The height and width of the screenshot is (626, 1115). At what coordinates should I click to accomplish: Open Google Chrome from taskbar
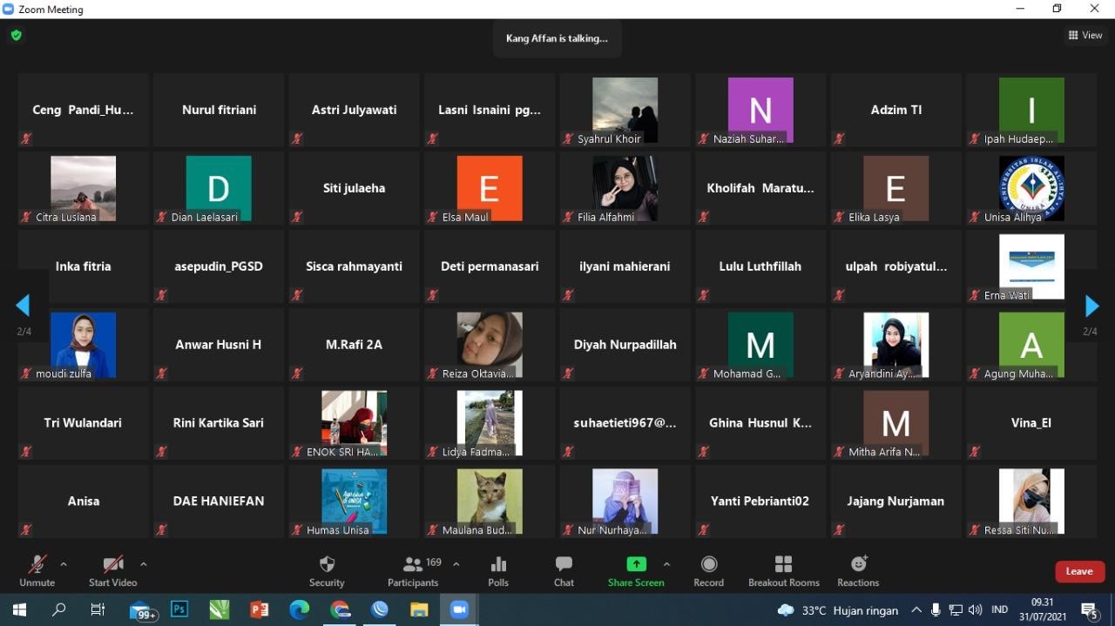[x=340, y=609]
